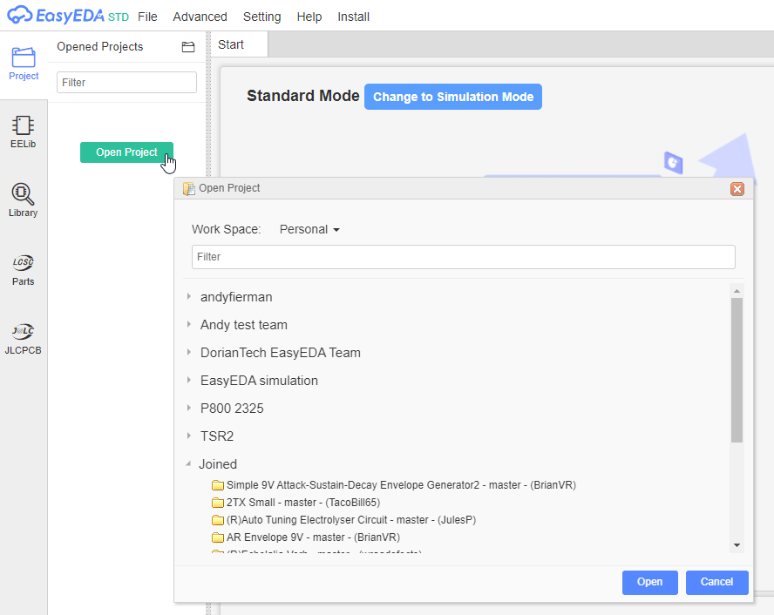Select 'Simple 9V Attack-Sustain-Decay Envelope Generator2' project
Viewport: 774px width, 615px height.
coord(401,485)
